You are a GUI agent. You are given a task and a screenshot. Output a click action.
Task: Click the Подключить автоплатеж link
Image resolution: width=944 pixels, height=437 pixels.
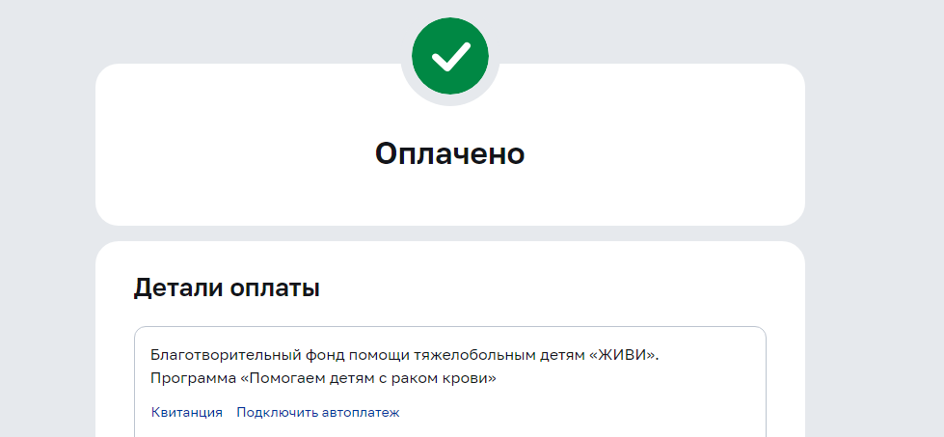(x=318, y=412)
